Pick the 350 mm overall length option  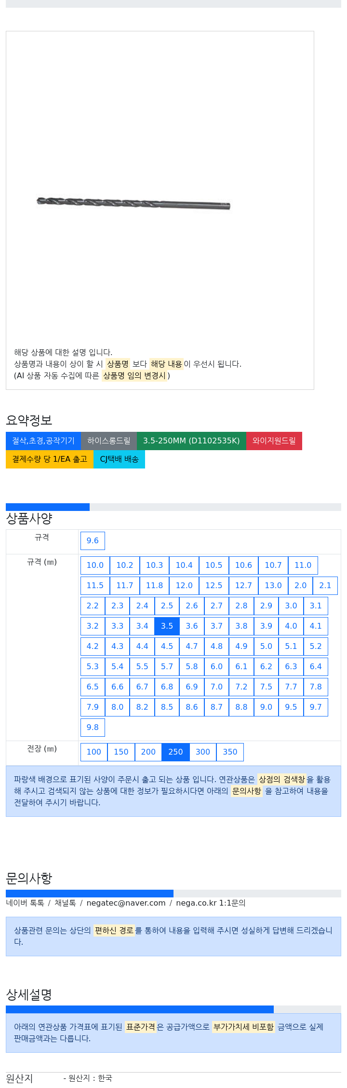[x=230, y=752]
